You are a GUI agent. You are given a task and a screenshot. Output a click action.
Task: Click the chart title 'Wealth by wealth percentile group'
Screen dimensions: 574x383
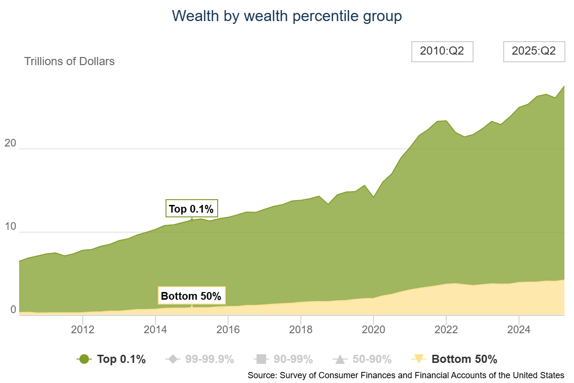pos(287,16)
